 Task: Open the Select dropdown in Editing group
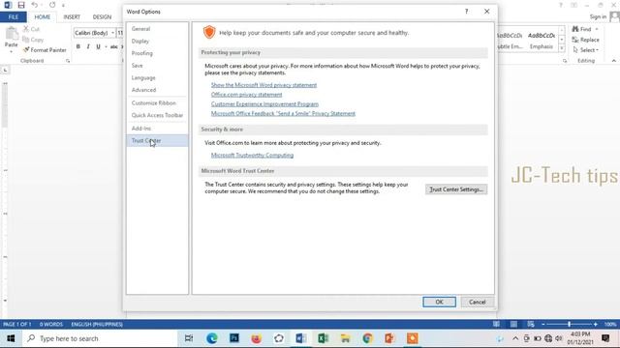coord(585,50)
